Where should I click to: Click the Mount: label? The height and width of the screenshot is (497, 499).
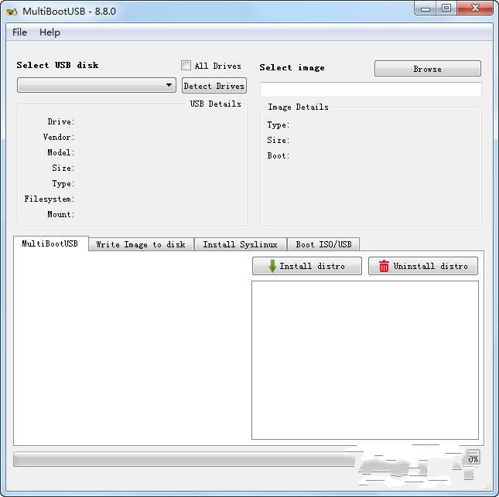(x=61, y=215)
